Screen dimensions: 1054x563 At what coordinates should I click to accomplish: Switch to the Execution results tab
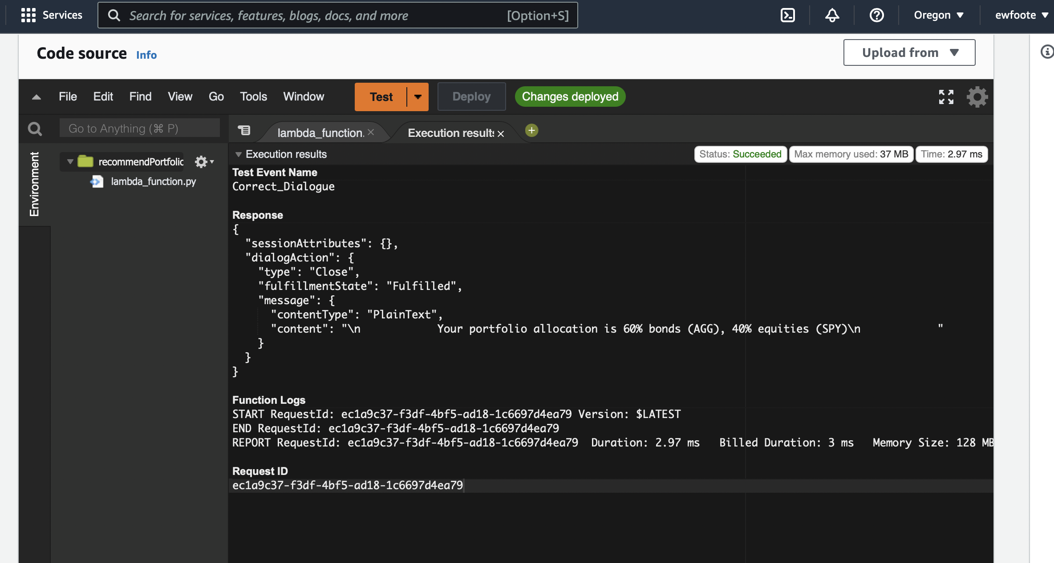point(450,133)
